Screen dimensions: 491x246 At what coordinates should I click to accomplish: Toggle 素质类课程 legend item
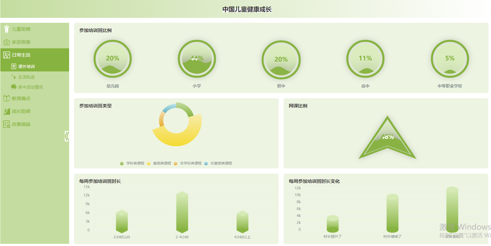(159, 163)
